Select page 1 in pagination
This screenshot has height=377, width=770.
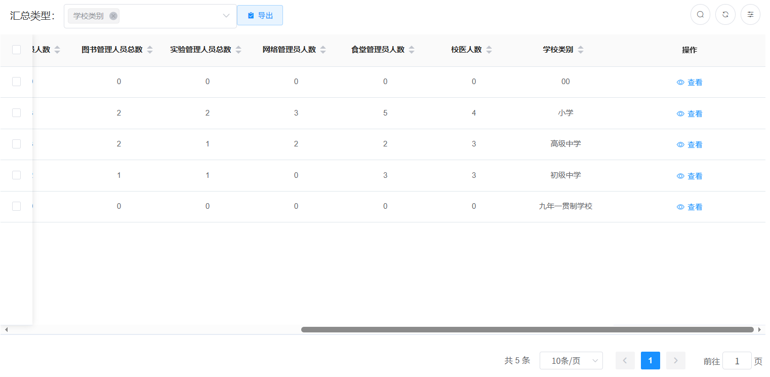(x=650, y=361)
